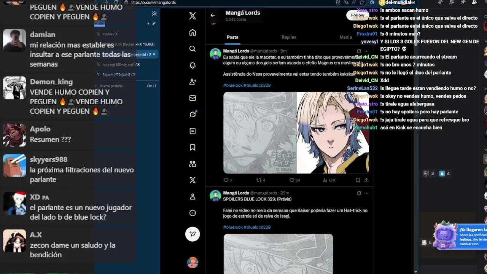This screenshot has height=274, width=487.
Task: Repost the 9m Mangá Lords post
Action: [261, 180]
